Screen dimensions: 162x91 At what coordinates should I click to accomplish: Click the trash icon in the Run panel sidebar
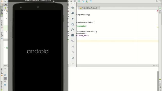pyautogui.click(x=5, y=85)
